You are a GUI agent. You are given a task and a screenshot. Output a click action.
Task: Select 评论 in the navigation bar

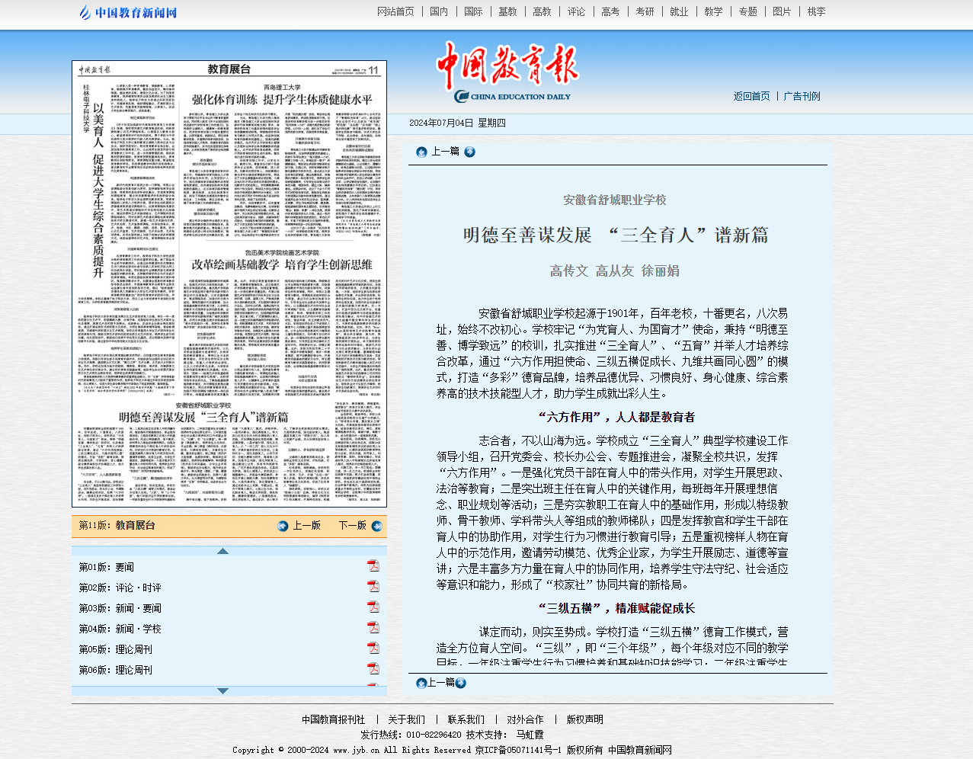pos(576,11)
